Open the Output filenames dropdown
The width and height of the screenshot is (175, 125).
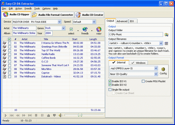coord(161,43)
